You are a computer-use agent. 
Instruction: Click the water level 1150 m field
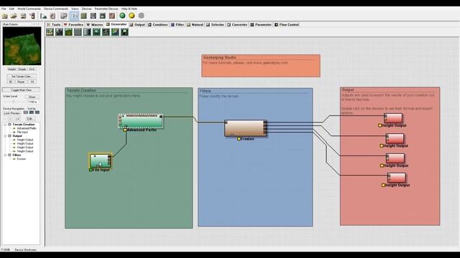click(x=32, y=102)
